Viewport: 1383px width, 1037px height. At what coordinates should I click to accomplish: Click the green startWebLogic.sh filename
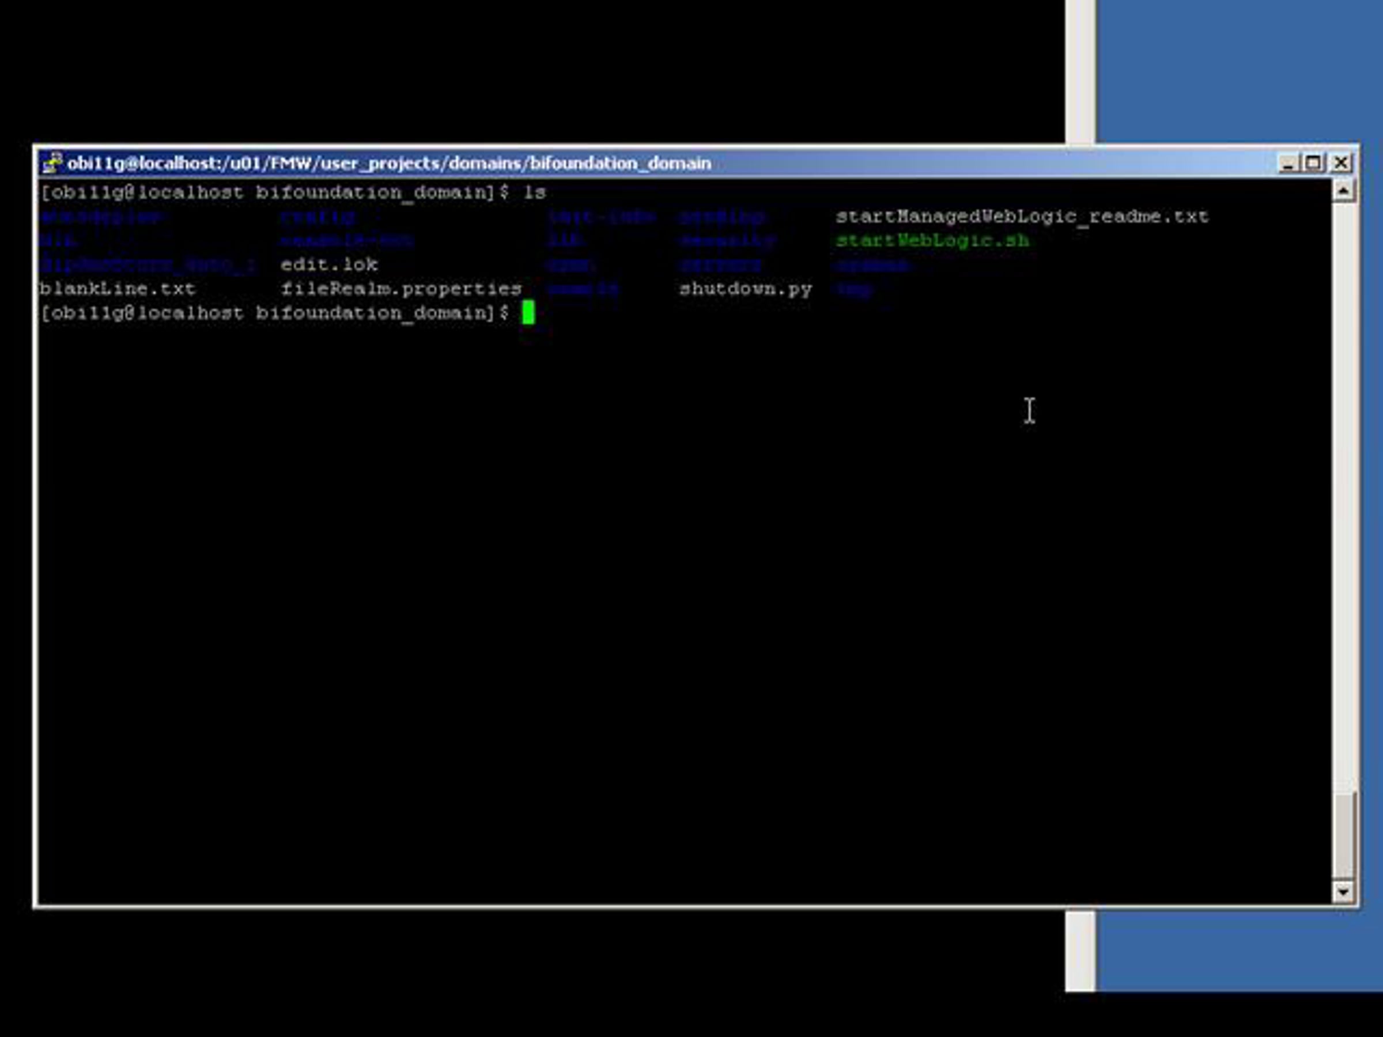pos(932,241)
